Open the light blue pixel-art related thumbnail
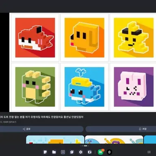The image size is (156, 156). point(55,140)
